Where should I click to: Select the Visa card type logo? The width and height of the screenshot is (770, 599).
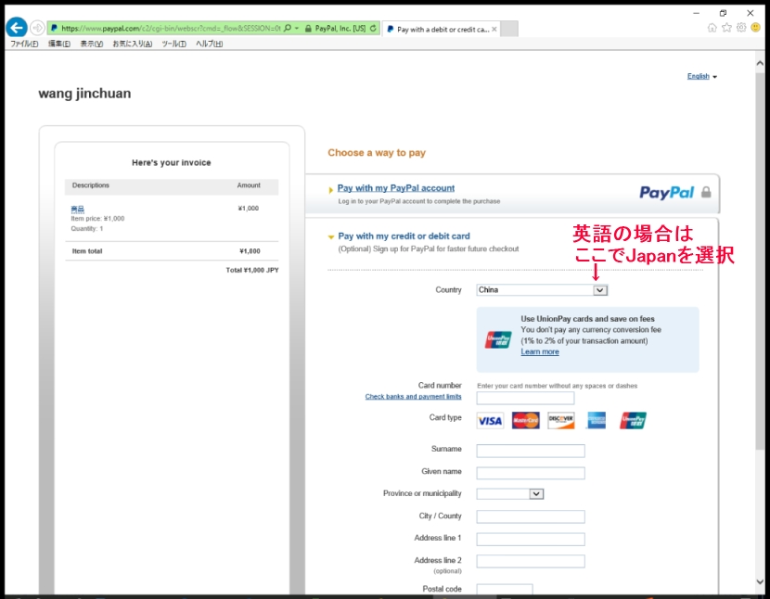[x=490, y=421]
